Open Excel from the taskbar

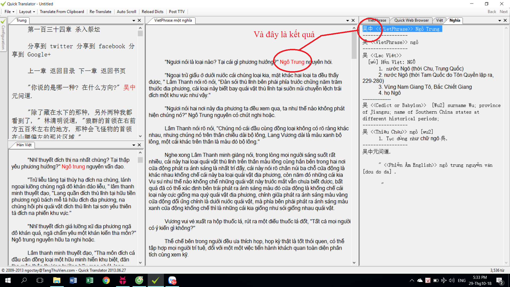pos(90,280)
